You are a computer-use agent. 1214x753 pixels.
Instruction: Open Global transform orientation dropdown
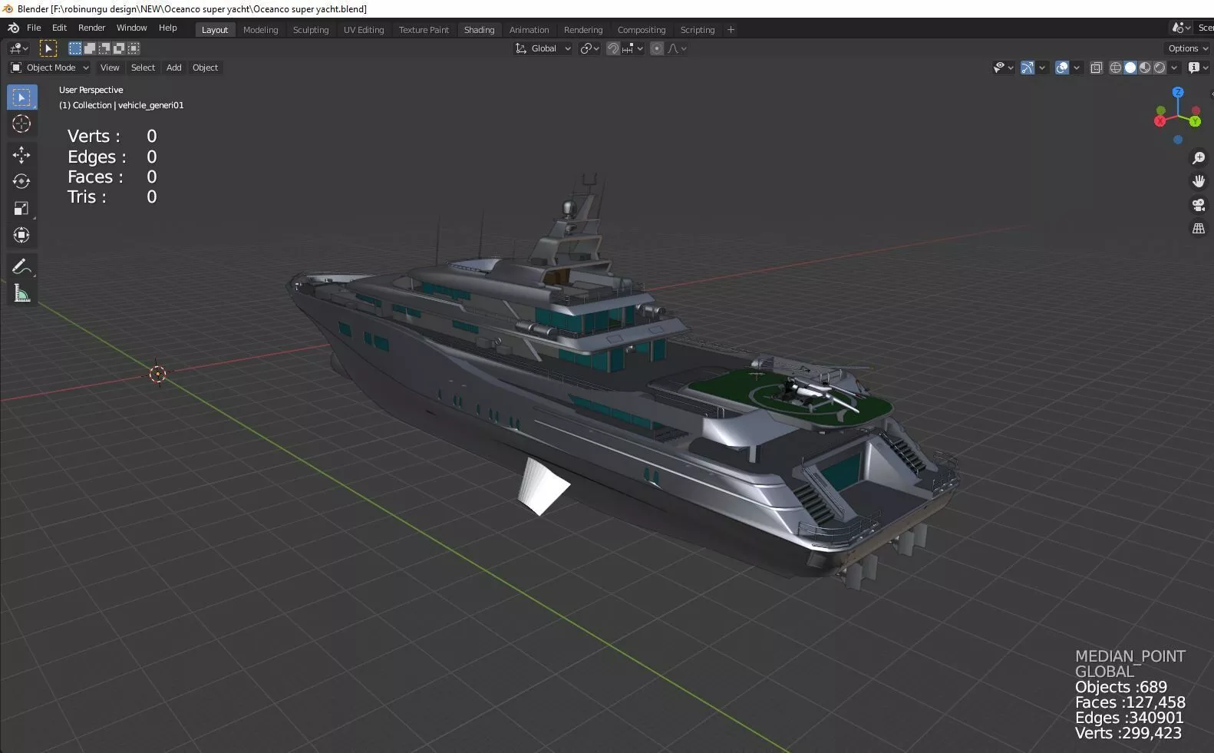coord(543,48)
